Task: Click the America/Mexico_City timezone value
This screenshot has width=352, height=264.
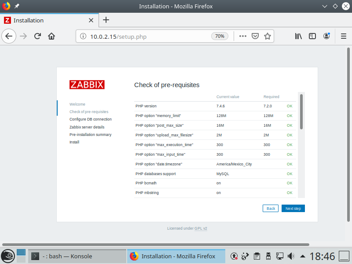Action: point(234,164)
